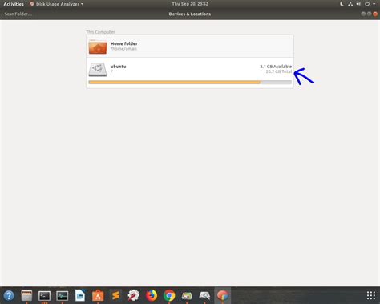Screen dimensions: 380x304
Task: Open System Monitor from the dock
Action: [x=62, y=296]
